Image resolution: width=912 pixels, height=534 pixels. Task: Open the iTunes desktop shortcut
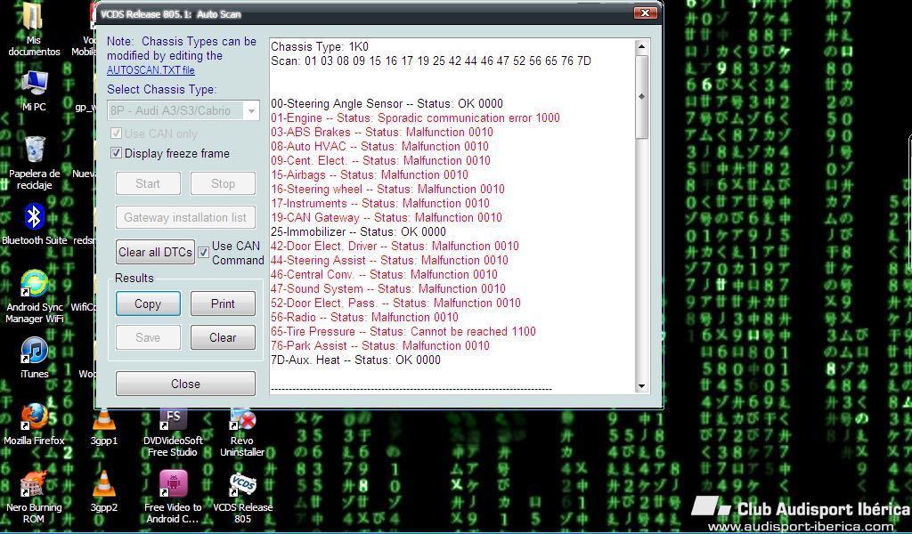click(x=35, y=351)
